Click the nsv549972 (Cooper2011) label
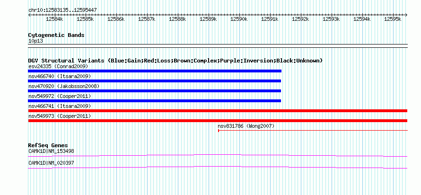 (60, 96)
